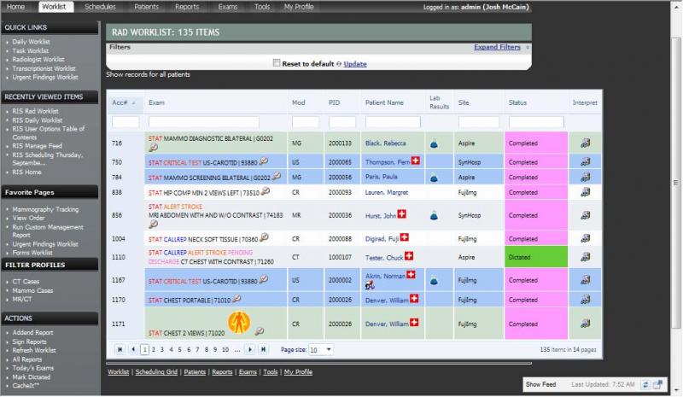
Task: Click the red alert cross beside Fern Thompson
Action: (x=417, y=161)
